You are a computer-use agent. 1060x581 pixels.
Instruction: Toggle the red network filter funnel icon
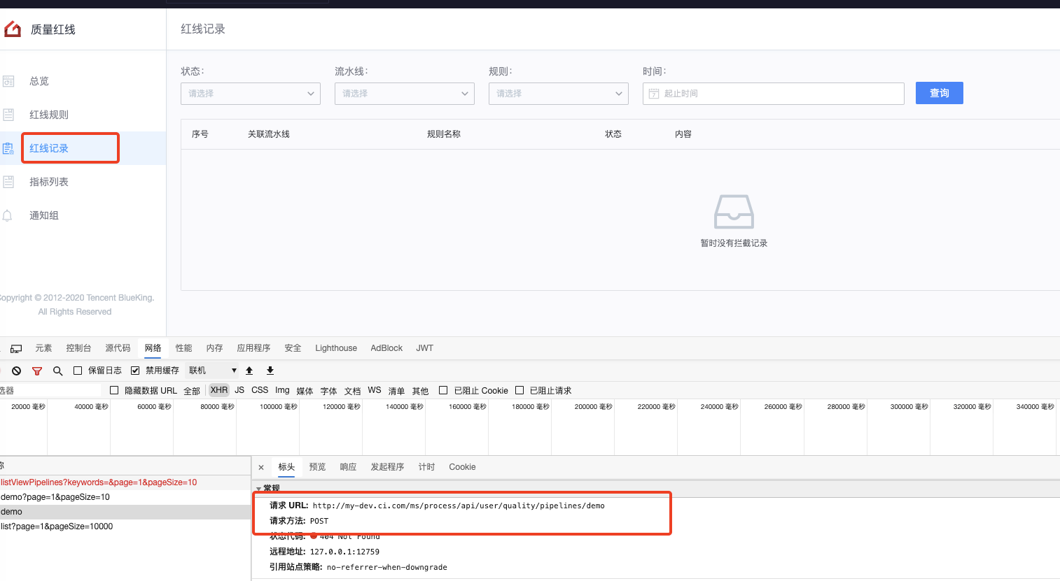tap(37, 371)
